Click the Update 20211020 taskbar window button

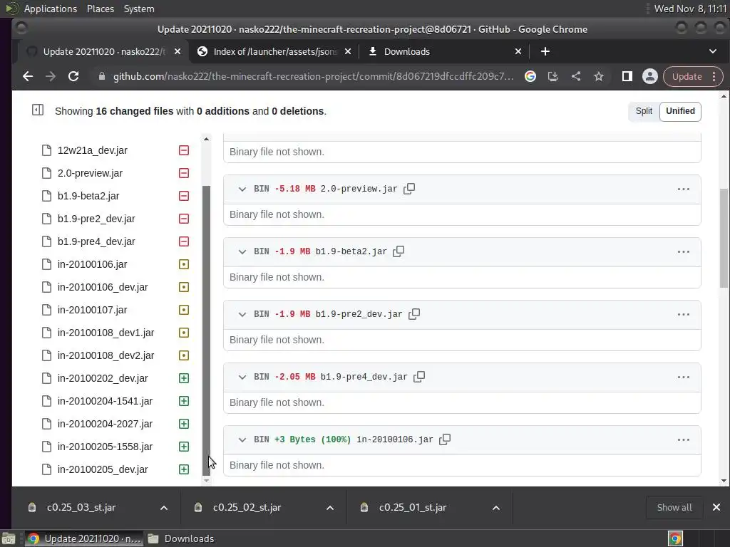click(x=84, y=538)
